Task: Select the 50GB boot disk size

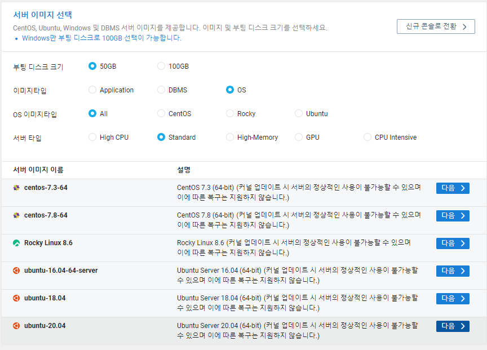Action: click(x=92, y=66)
